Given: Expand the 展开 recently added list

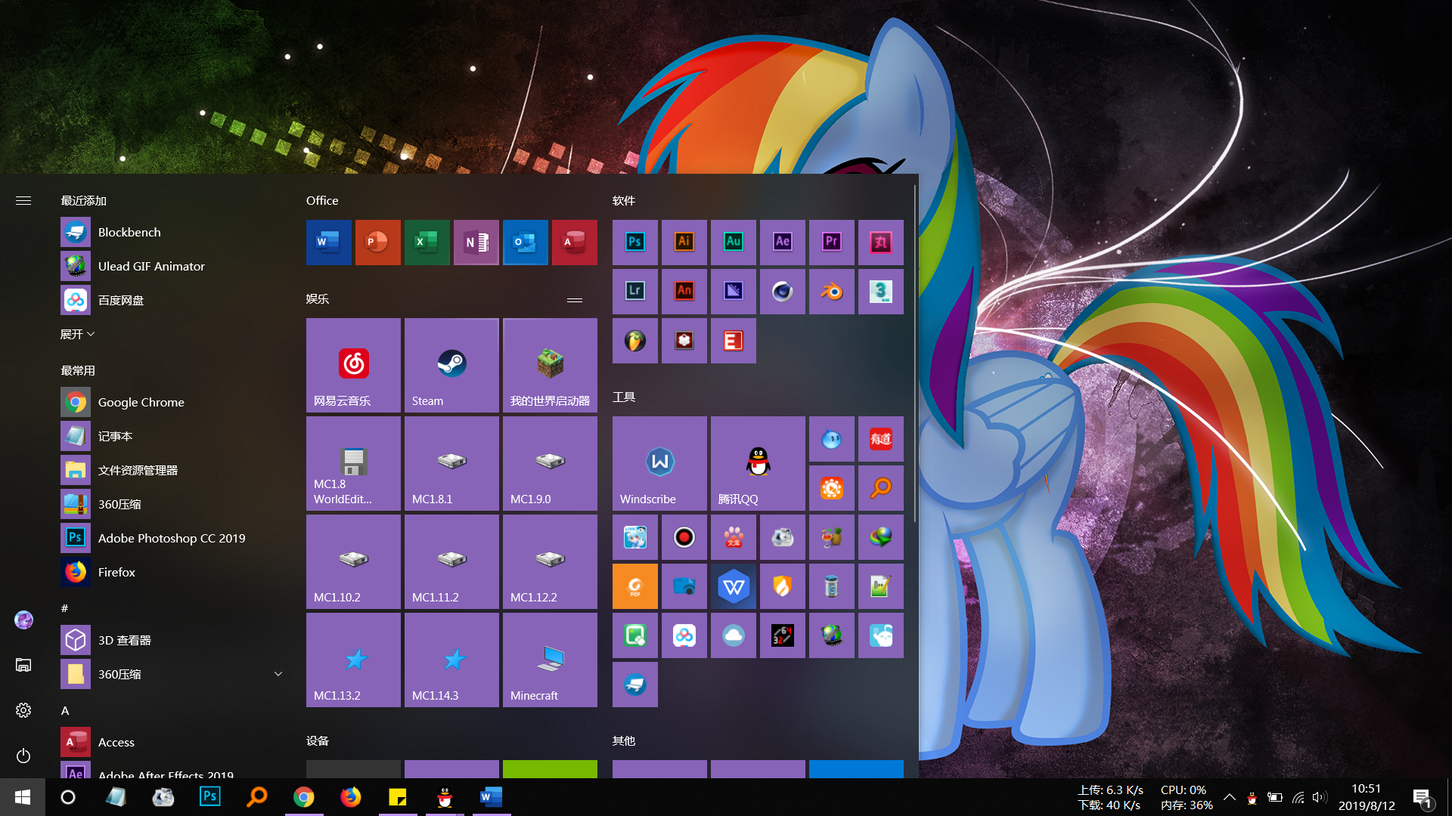Looking at the screenshot, I should click(x=77, y=334).
